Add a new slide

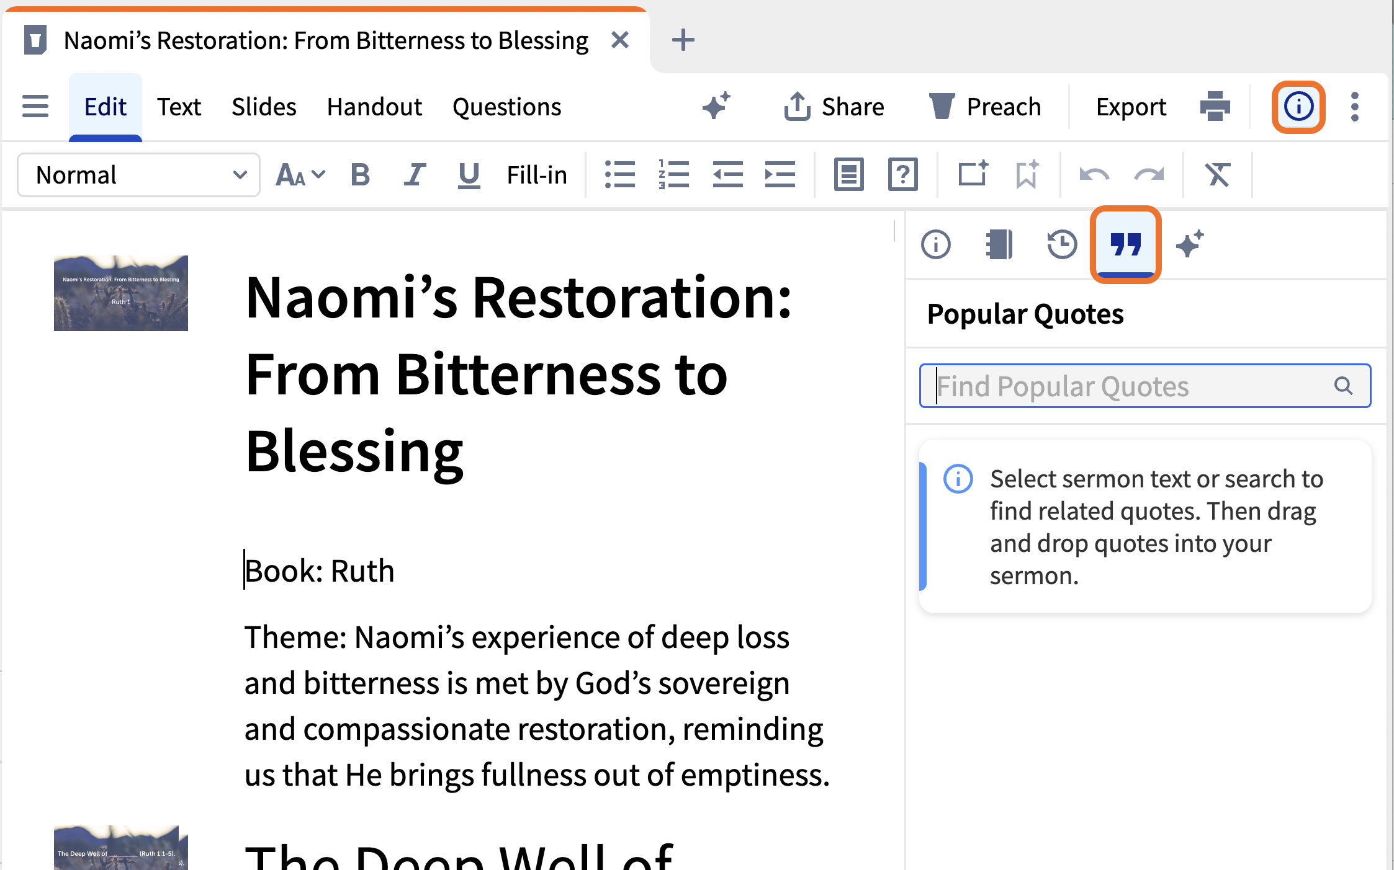pos(973,174)
